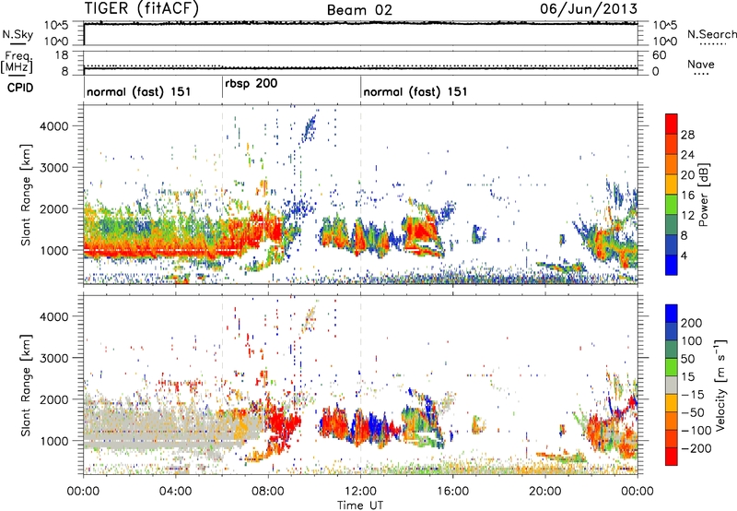Click the "CPID" row label

tap(20, 88)
